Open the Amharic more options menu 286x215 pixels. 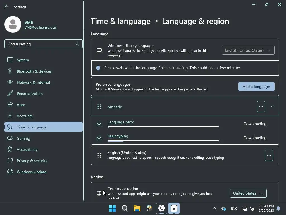[261, 107]
